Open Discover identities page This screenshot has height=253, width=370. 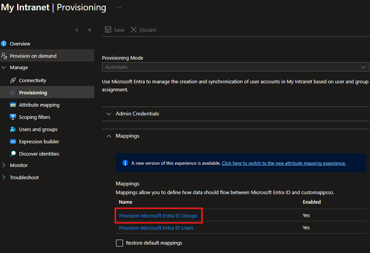39,154
